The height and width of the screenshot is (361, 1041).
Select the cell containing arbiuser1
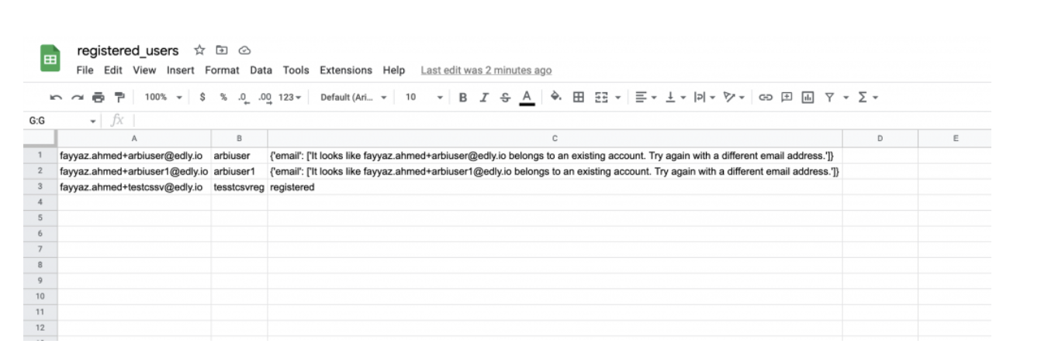tap(239, 170)
